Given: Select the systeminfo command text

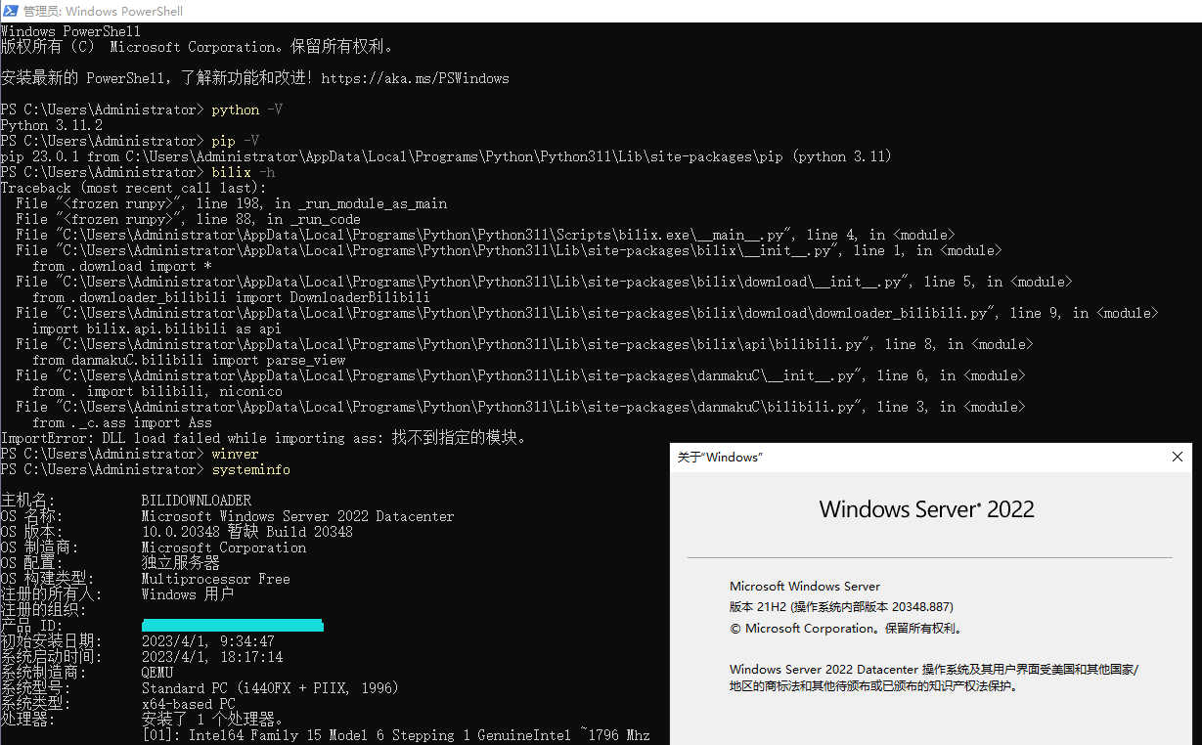Looking at the screenshot, I should pyautogui.click(x=250, y=468).
